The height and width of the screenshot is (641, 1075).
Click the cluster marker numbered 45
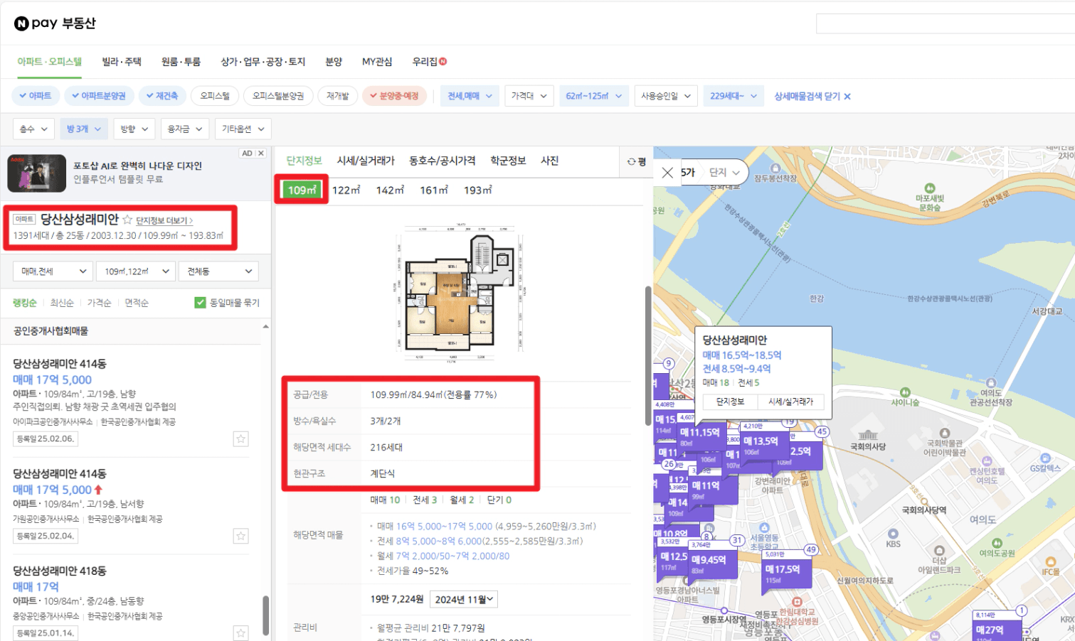(x=822, y=431)
